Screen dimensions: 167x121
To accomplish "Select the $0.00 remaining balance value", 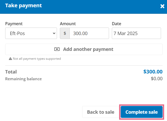I will [157, 79].
